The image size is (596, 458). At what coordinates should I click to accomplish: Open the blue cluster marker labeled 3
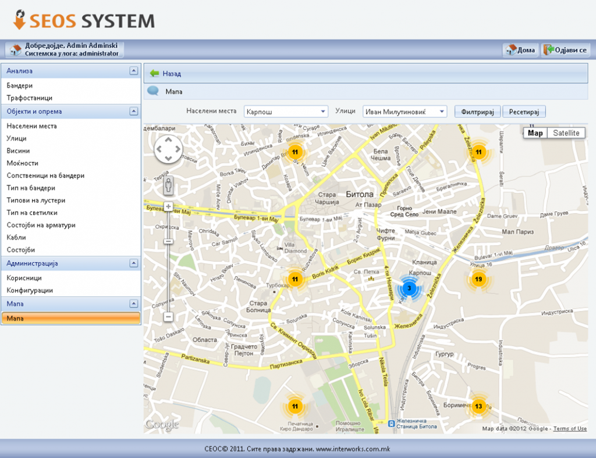point(409,288)
